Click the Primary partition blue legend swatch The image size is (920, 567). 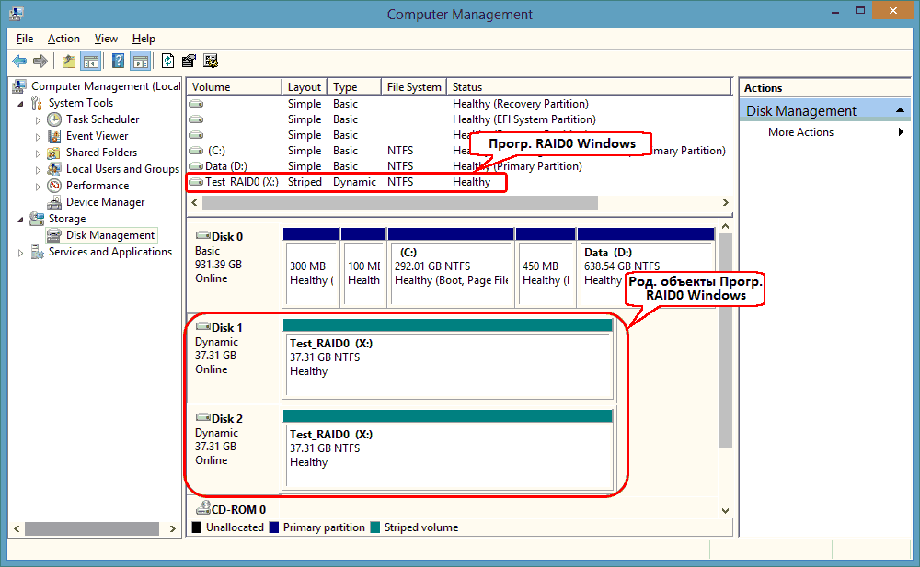point(274,527)
